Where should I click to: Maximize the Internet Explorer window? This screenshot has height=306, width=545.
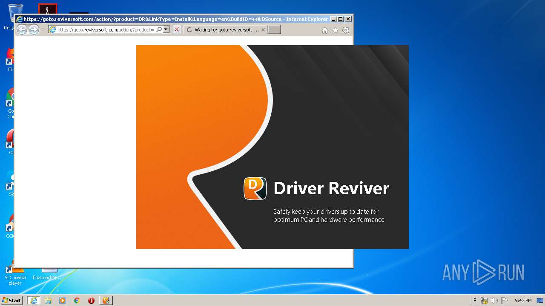[341, 19]
